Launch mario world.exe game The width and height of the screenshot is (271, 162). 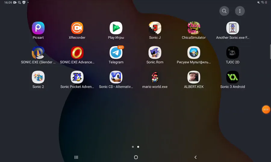[x=155, y=77]
